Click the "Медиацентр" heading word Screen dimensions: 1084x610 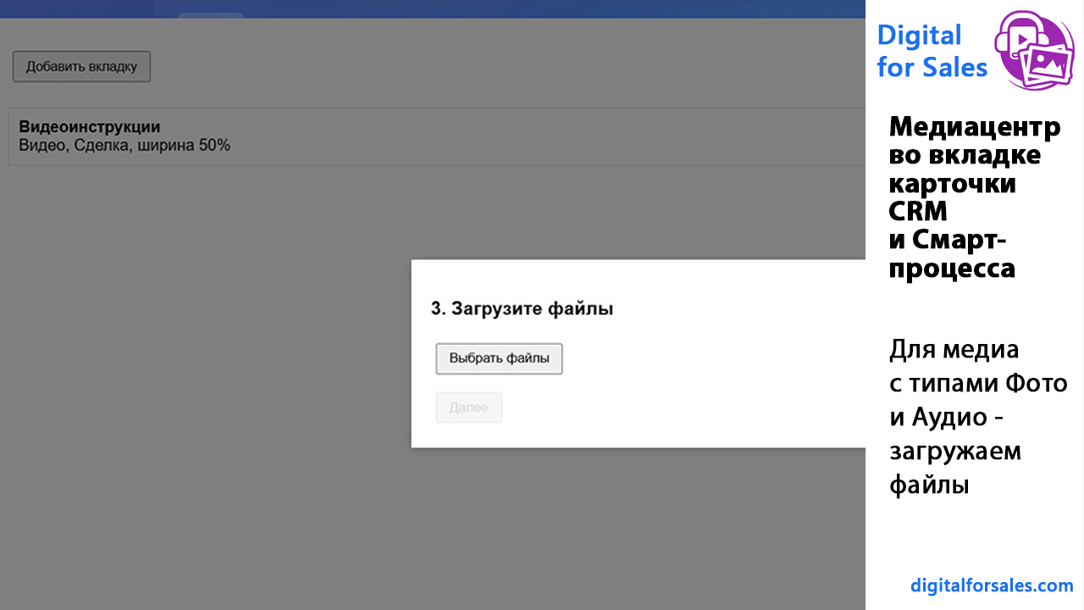click(x=974, y=128)
